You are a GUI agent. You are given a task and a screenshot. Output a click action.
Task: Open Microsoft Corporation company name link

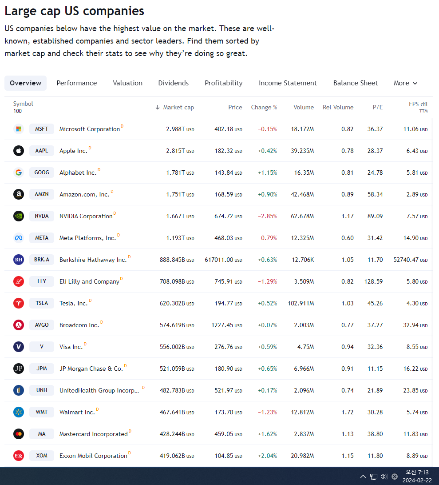pos(90,129)
